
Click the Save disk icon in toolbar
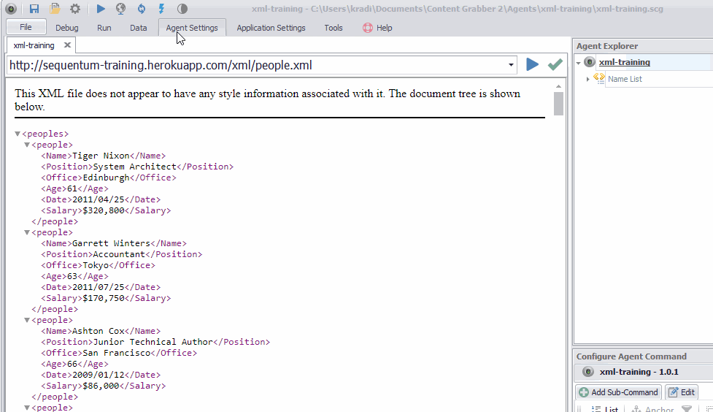click(x=34, y=9)
